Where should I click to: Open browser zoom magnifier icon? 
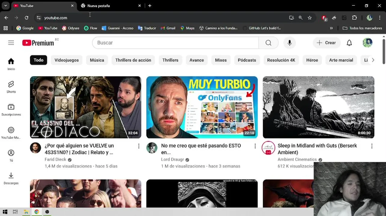coord(300,18)
